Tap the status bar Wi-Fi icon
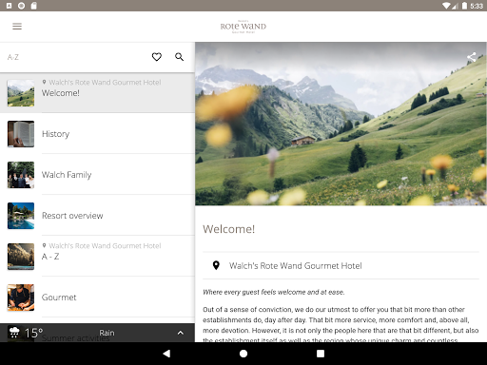The width and height of the screenshot is (487, 365). pos(446,6)
